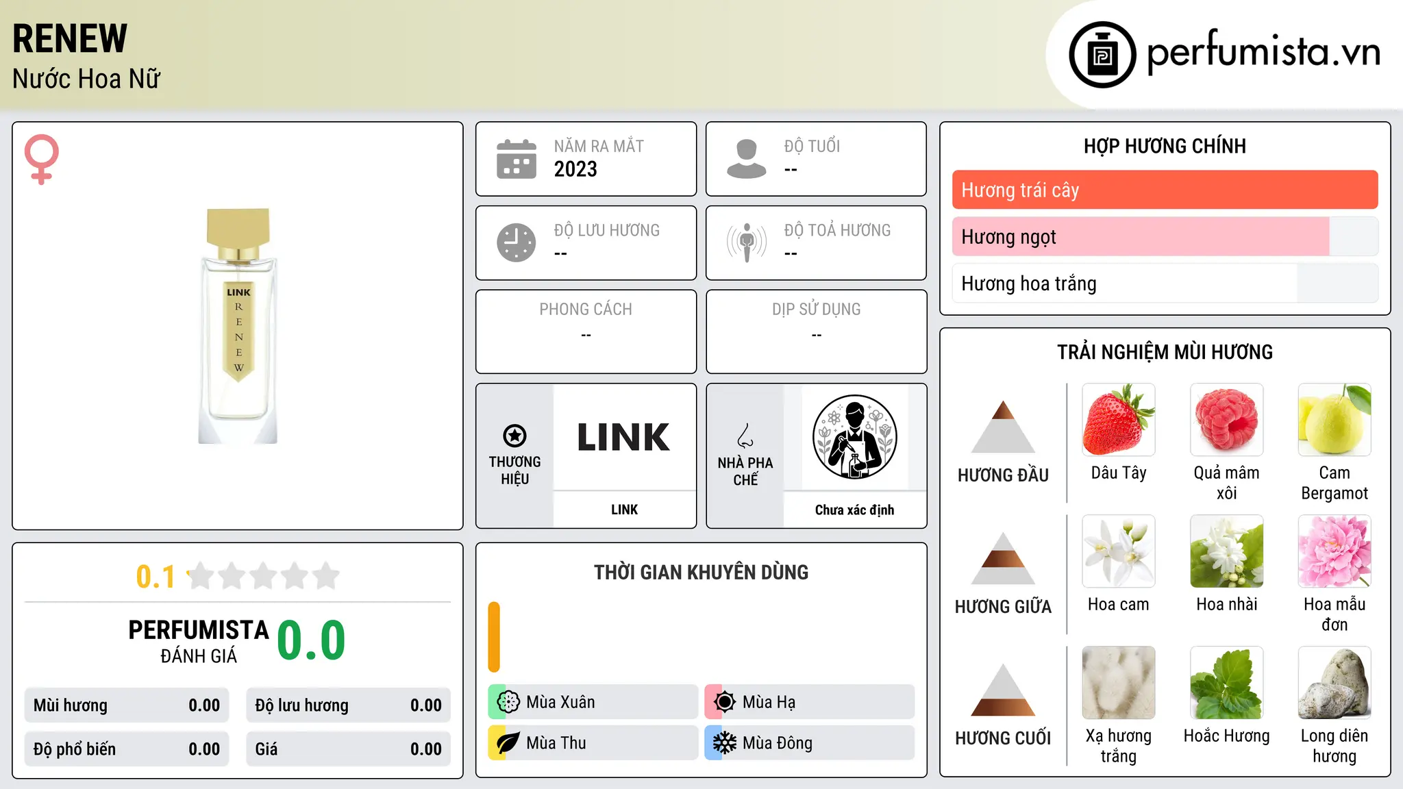Click the NHÀ PHA CHẾ label
This screenshot has height=789, width=1403.
[745, 471]
